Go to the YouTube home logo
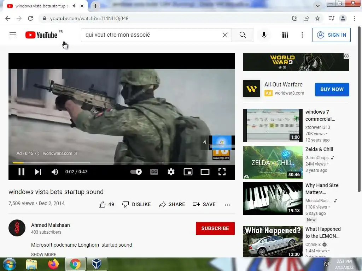This screenshot has width=362, height=271. click(41, 35)
